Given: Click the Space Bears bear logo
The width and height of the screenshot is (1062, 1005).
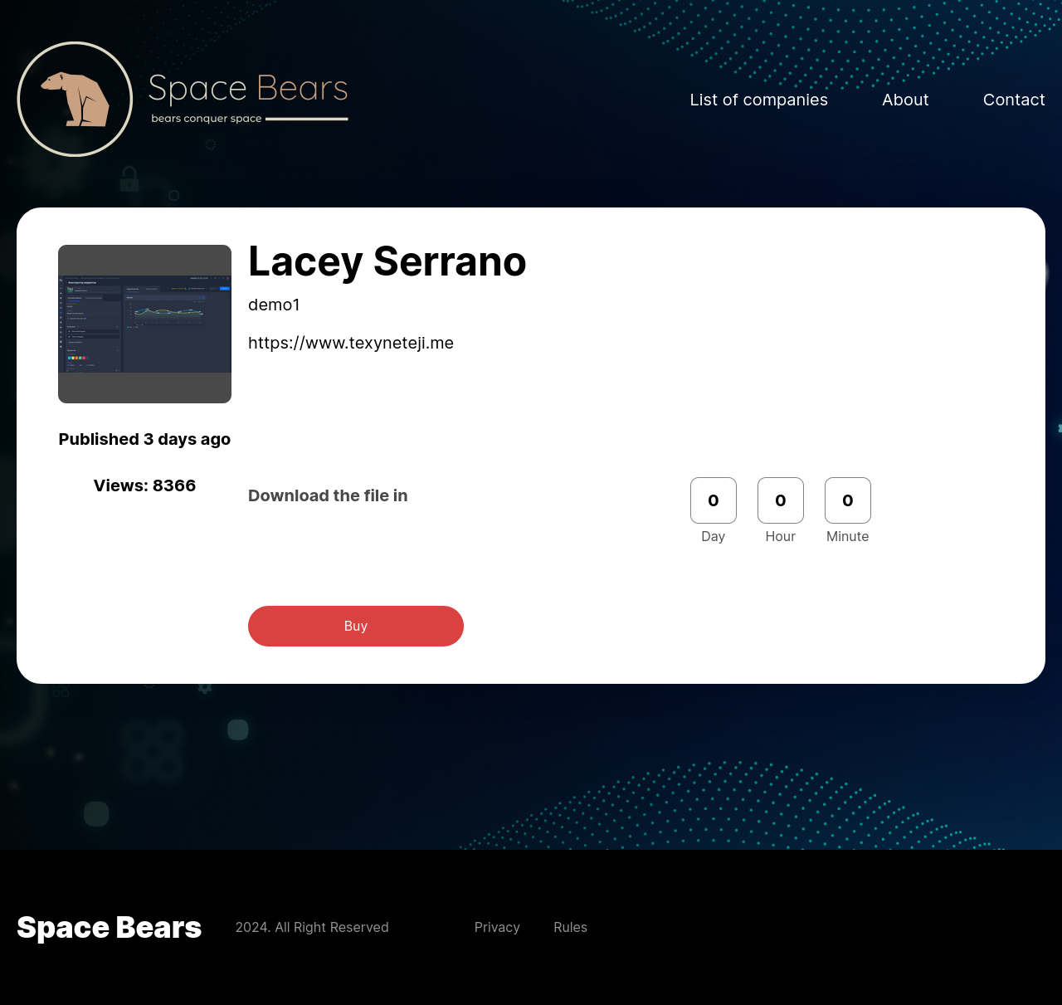Looking at the screenshot, I should [75, 99].
